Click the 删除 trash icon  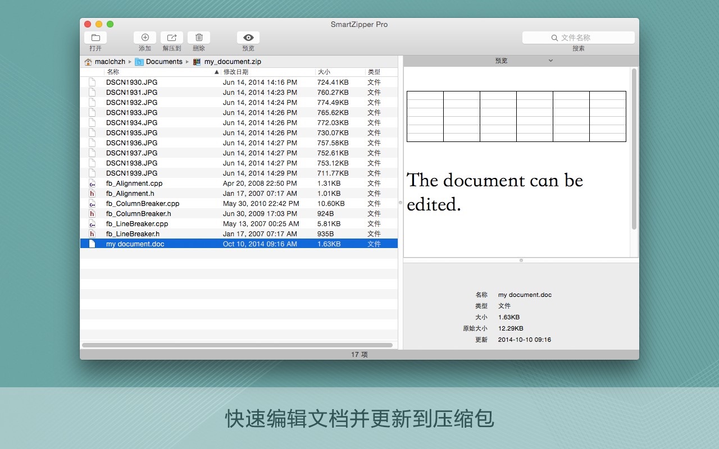pos(199,37)
